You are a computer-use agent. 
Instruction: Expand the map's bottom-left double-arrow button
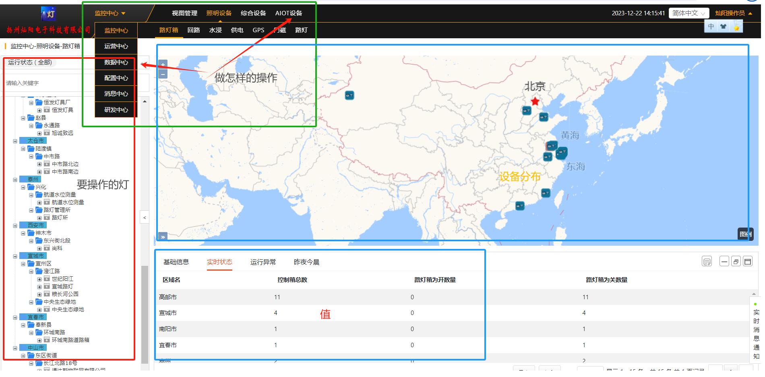(x=163, y=237)
